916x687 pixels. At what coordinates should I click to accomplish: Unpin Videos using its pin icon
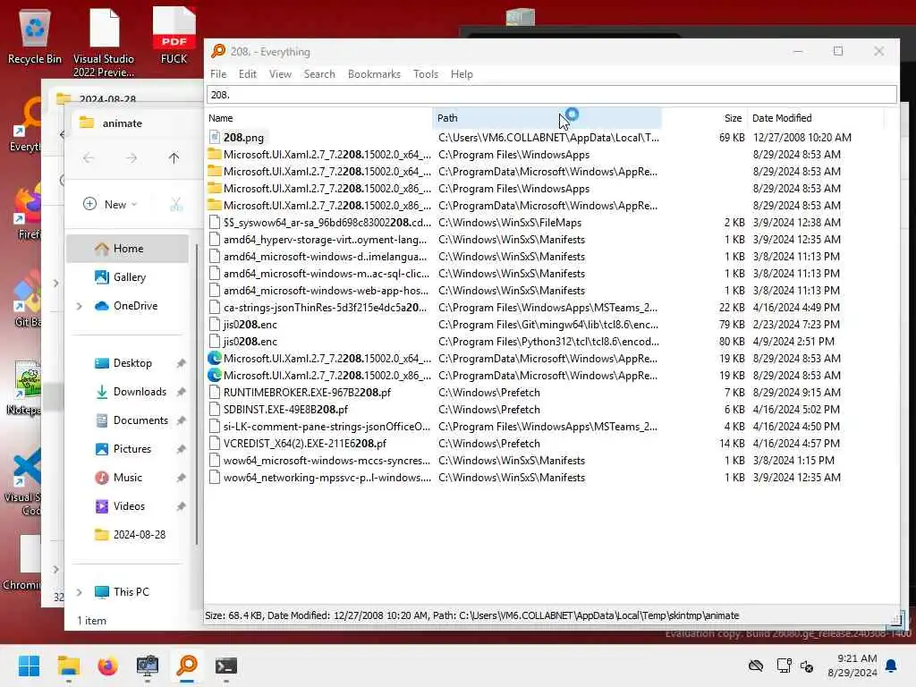[x=181, y=506]
